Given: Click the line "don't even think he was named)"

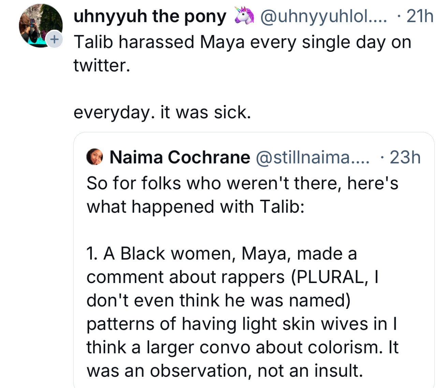Looking at the screenshot, I should (218, 300).
